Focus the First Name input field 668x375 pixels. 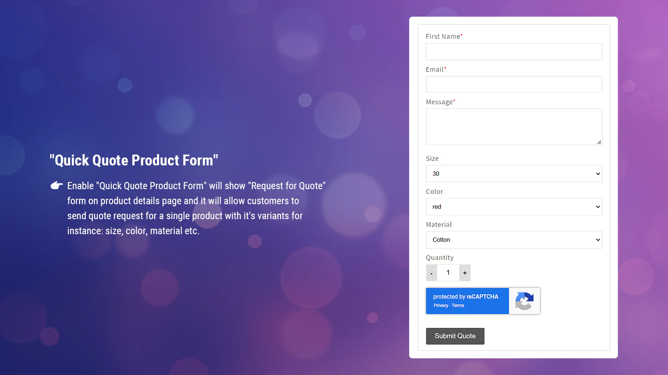[514, 52]
